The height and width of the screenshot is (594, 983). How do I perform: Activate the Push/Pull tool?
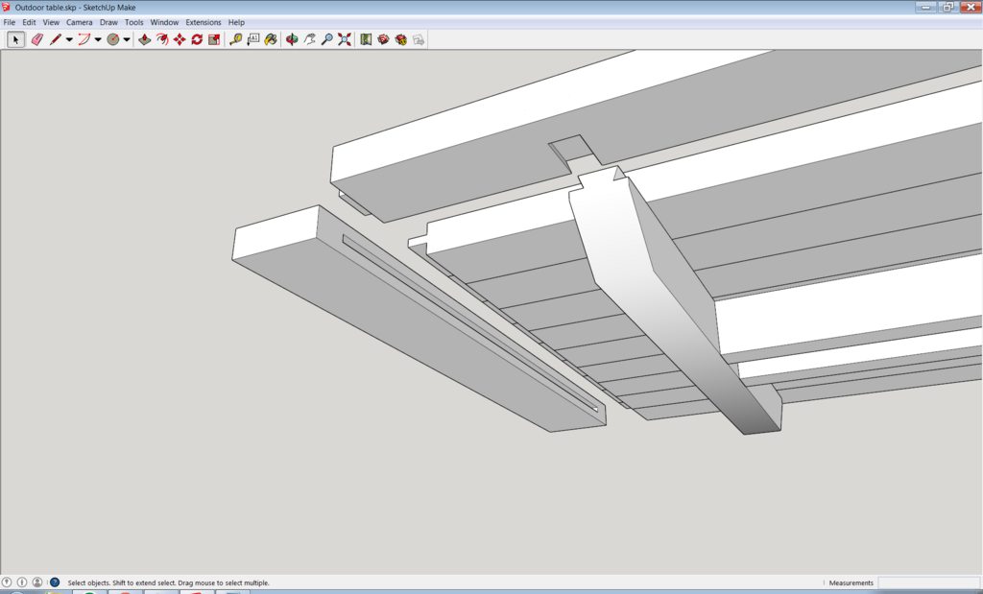coord(145,39)
